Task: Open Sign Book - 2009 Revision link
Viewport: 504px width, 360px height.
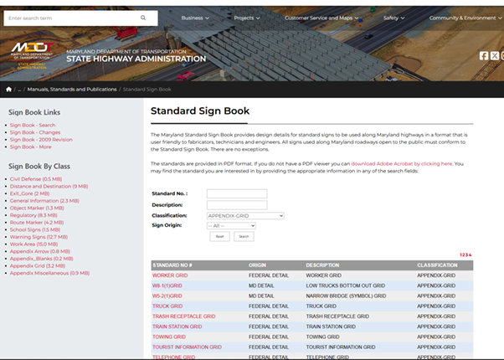Action: 41,140
